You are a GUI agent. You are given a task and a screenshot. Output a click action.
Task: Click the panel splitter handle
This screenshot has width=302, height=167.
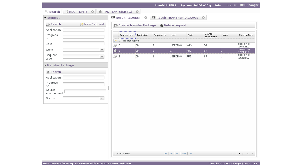click(108, 88)
